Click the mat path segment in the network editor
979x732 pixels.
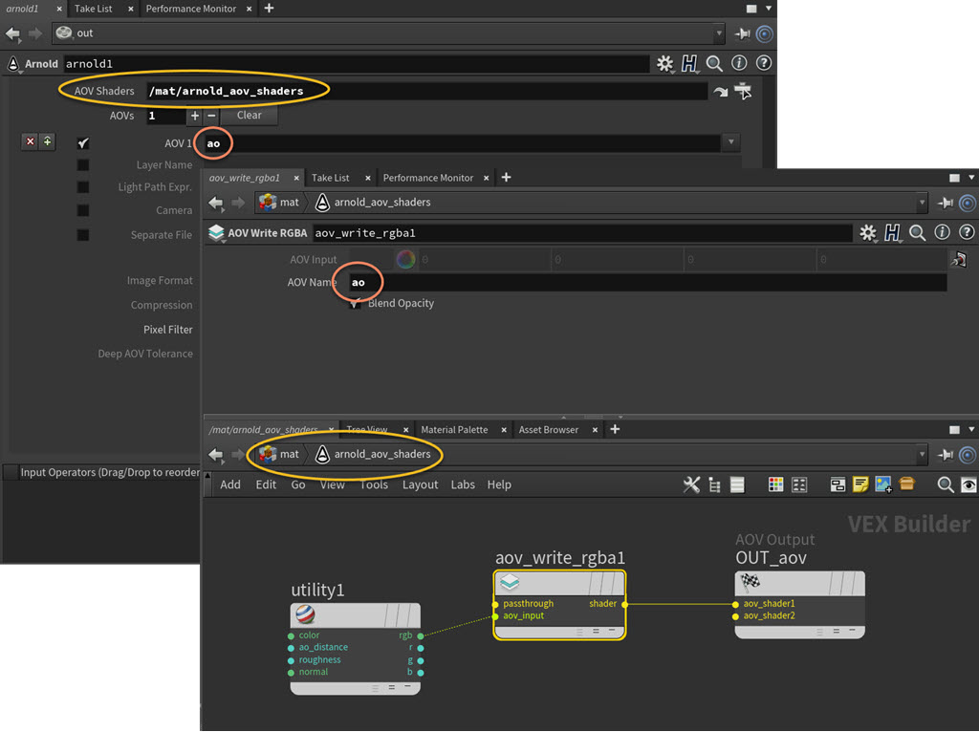pyautogui.click(x=279, y=454)
